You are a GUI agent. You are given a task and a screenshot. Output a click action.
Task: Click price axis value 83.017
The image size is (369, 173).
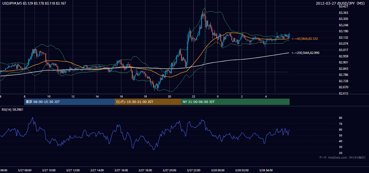click(x=344, y=50)
